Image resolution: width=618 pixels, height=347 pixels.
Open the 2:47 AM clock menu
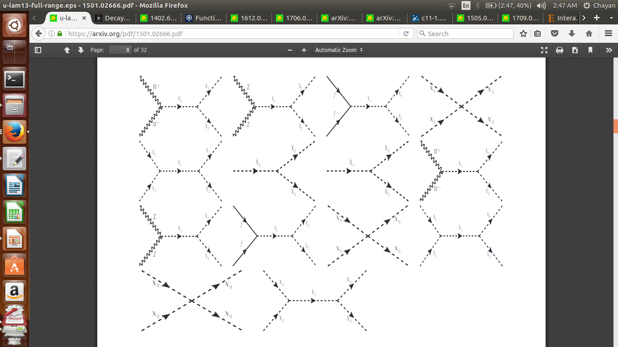point(565,5)
